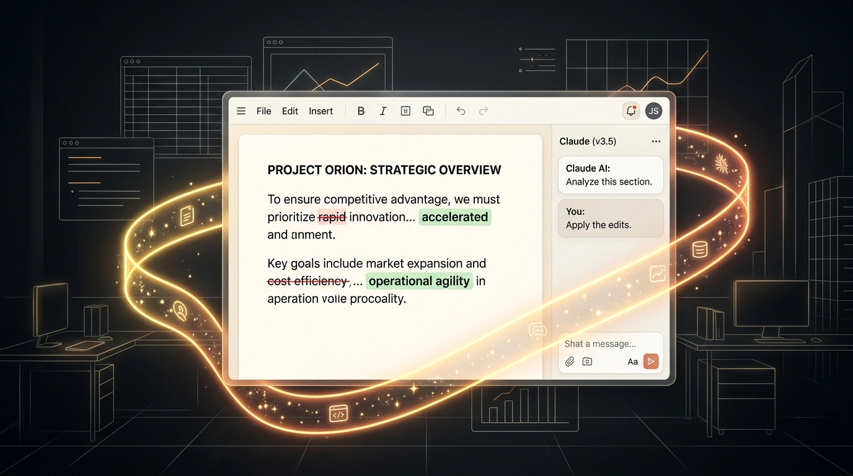
Task: Toggle italic formatting with I icon
Action: point(383,111)
